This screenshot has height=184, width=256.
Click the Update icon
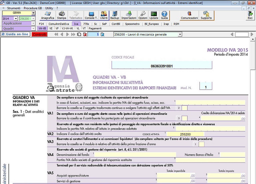coord(154,16)
